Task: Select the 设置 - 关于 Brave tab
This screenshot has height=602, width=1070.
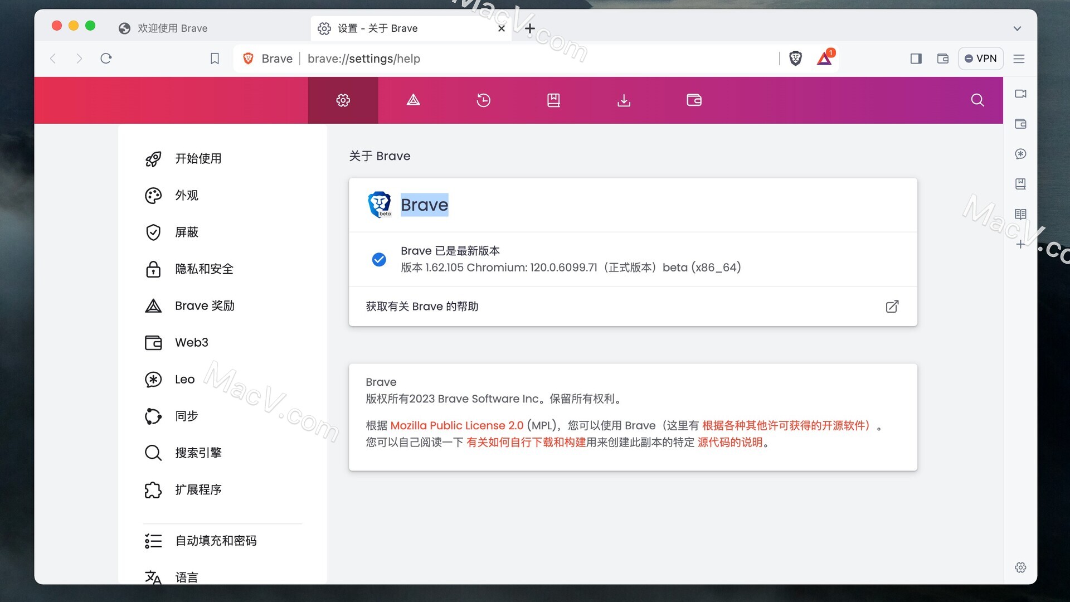Action: pyautogui.click(x=410, y=28)
